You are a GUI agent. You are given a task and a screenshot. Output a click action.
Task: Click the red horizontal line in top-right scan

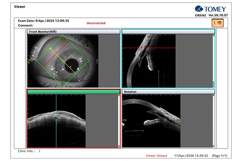(149, 48)
